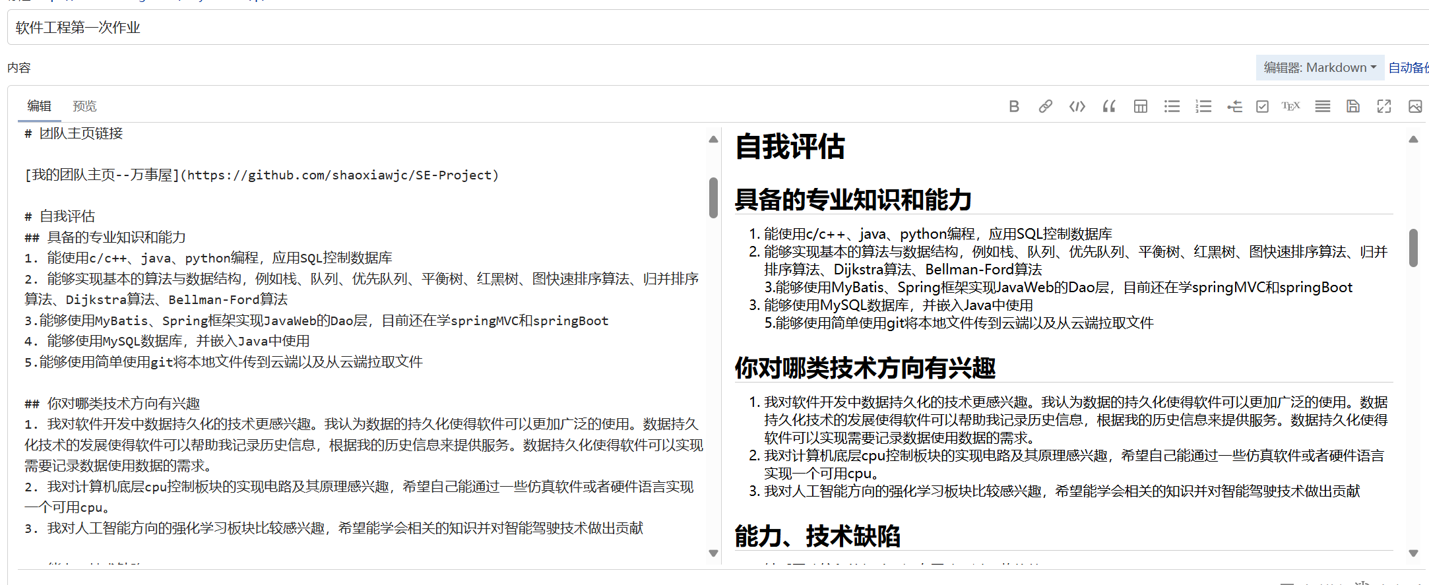This screenshot has height=585, width=1429.
Task: Click preview item '能够使用MySQL数据库，并嵌入Java中使用'
Action: pos(899,305)
